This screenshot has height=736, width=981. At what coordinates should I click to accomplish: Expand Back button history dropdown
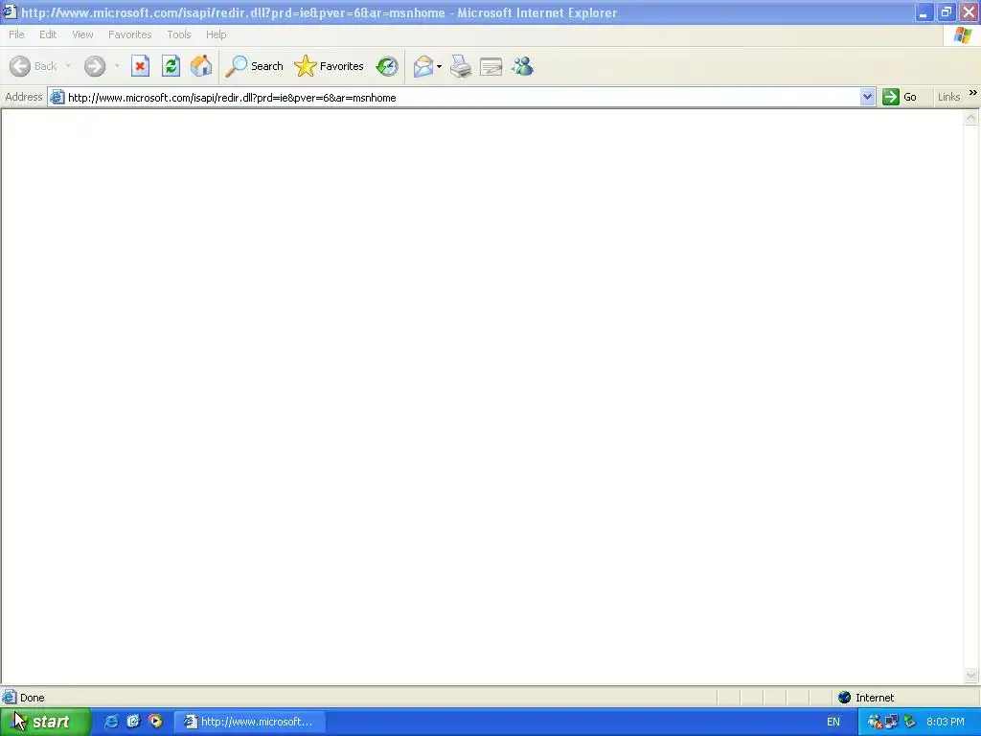coord(68,66)
